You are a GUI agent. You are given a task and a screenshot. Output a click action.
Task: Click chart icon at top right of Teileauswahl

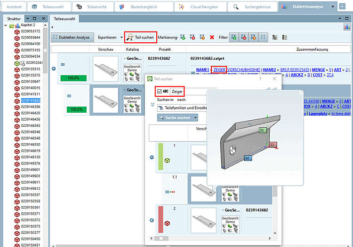347,27
